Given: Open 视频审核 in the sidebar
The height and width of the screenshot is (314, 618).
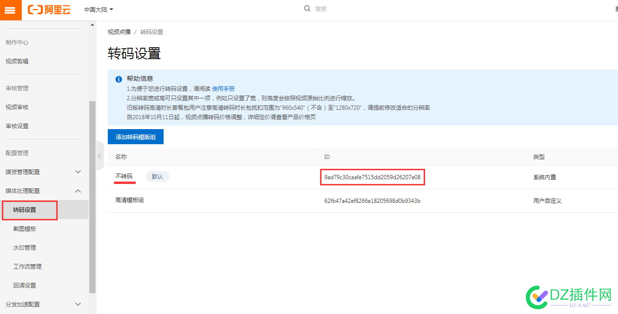Looking at the screenshot, I should pyautogui.click(x=17, y=107).
